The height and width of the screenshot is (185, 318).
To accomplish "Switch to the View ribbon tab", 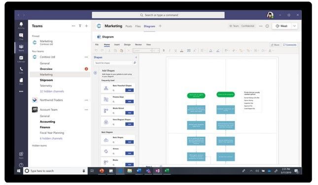I will (148, 45).
